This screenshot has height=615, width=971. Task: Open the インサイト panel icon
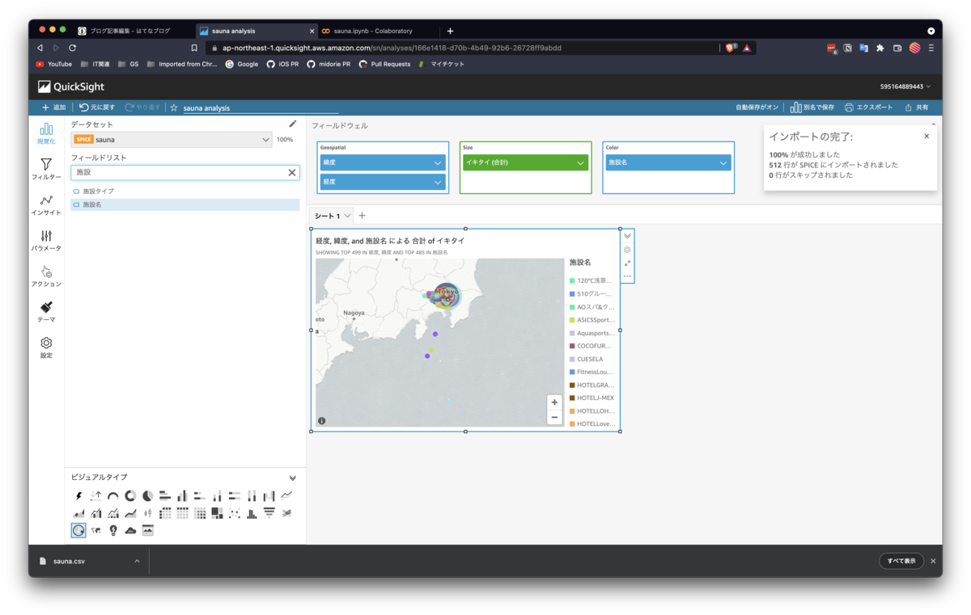[x=46, y=205]
